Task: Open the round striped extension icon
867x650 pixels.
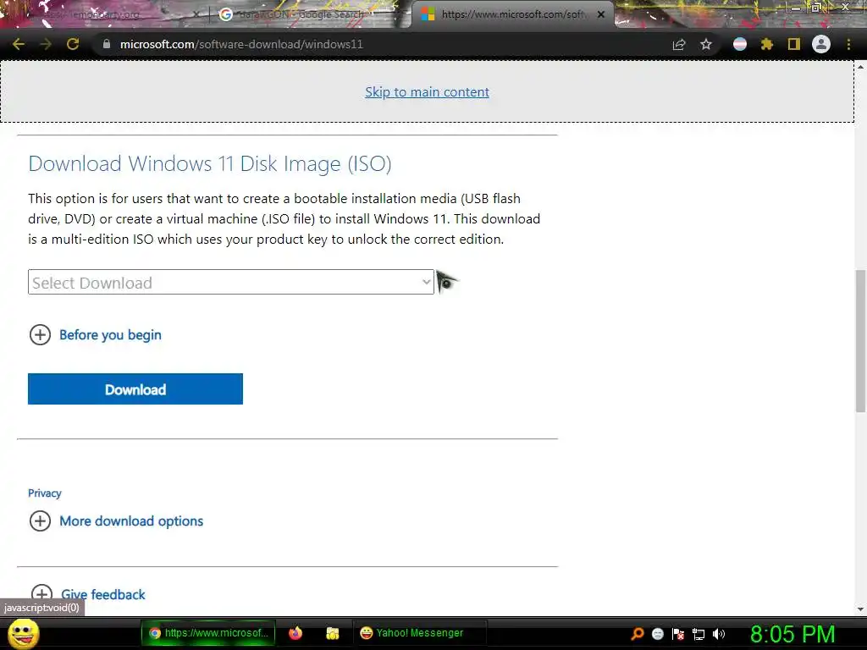Action: [739, 44]
